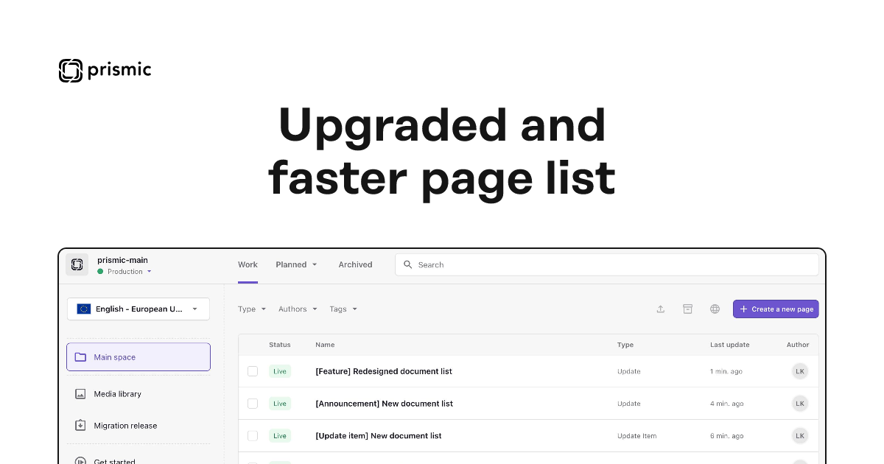The height and width of the screenshot is (464, 884).
Task: Click '1 min. ago' timestamp
Action: click(726, 371)
